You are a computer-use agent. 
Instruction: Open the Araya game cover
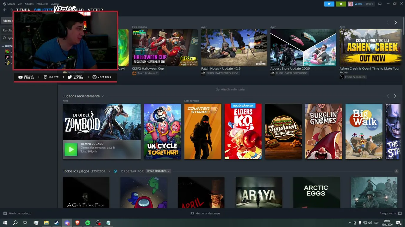point(259,192)
